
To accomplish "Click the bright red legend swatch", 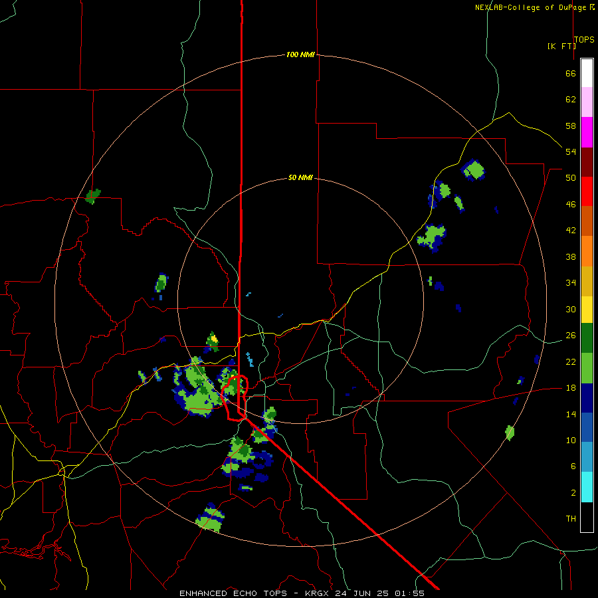I will point(587,191).
